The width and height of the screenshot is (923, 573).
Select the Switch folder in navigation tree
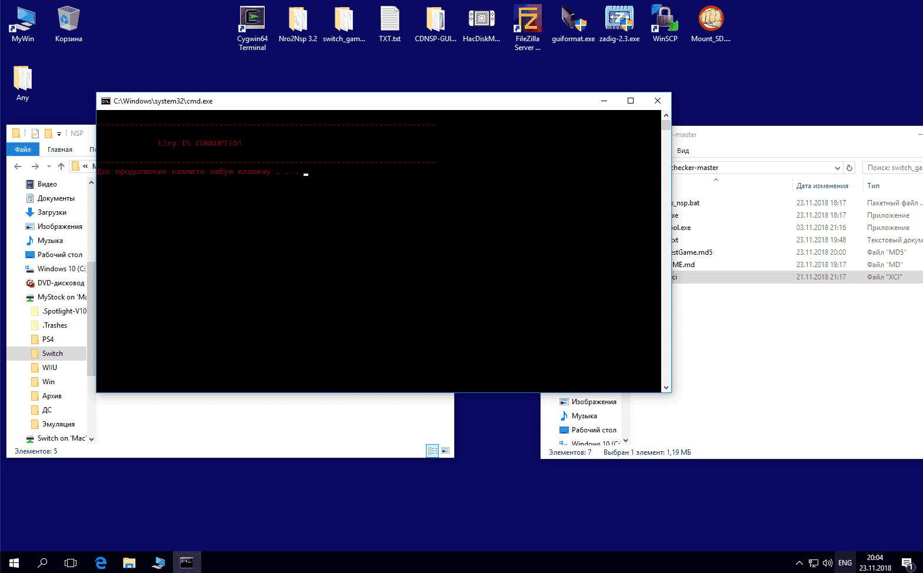(52, 354)
